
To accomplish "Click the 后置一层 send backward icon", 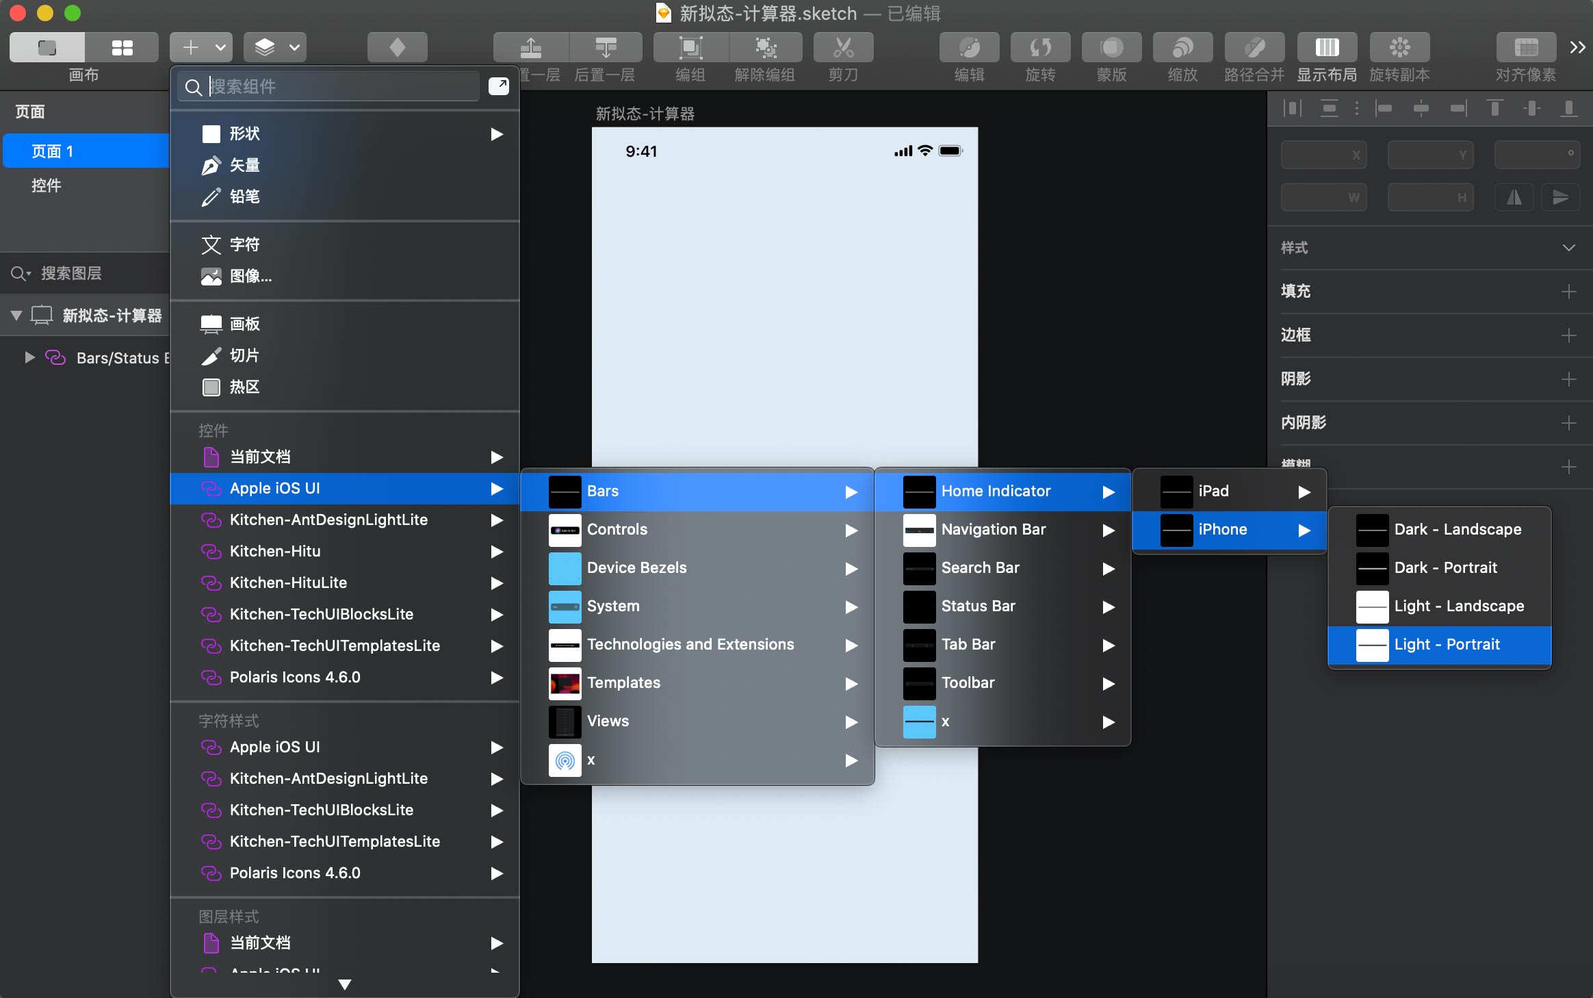I will 606,47.
